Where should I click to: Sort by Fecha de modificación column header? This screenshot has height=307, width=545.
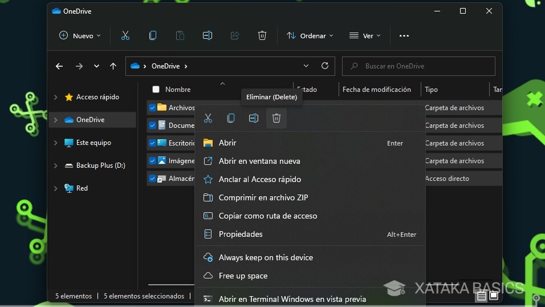pos(376,90)
